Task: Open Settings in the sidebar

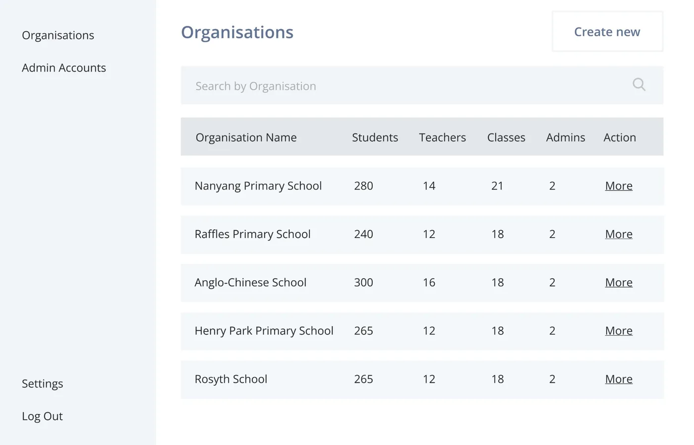Action: [43, 383]
